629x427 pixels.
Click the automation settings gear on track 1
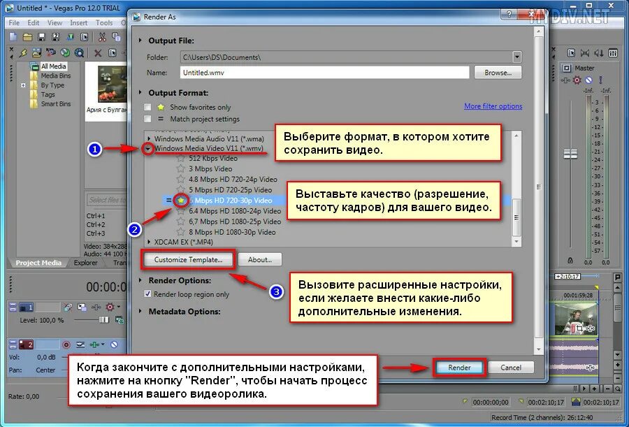click(110, 307)
